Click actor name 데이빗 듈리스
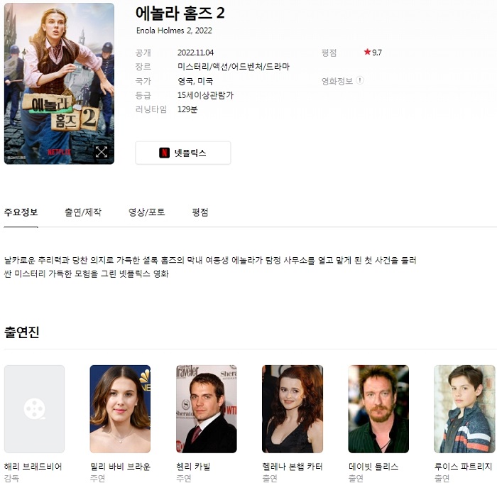The width and height of the screenshot is (497, 488). click(x=373, y=467)
